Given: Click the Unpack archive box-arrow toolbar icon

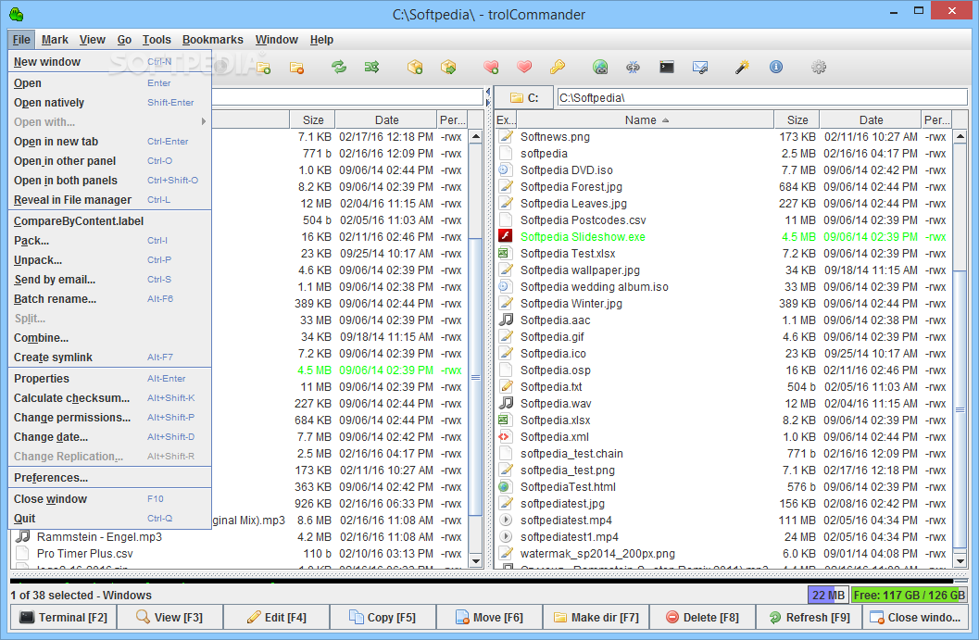Looking at the screenshot, I should (448, 67).
